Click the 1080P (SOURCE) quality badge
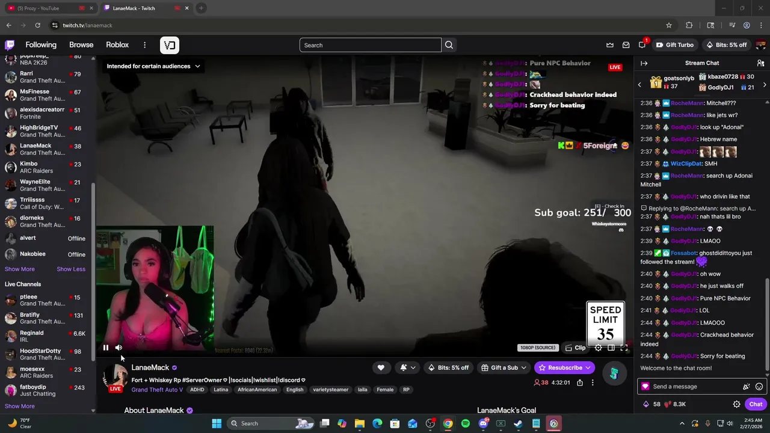This screenshot has width=770, height=433. [x=538, y=348]
